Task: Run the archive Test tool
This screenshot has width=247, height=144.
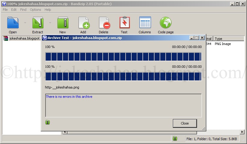Action: [x=125, y=22]
